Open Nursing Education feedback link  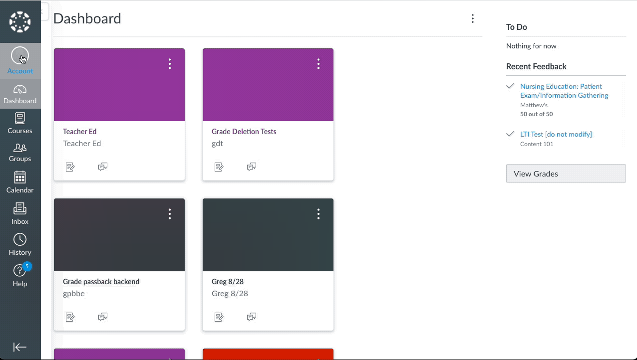tap(564, 91)
